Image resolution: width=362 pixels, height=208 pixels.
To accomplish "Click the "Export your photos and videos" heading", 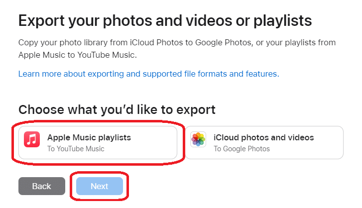I will pos(165,20).
